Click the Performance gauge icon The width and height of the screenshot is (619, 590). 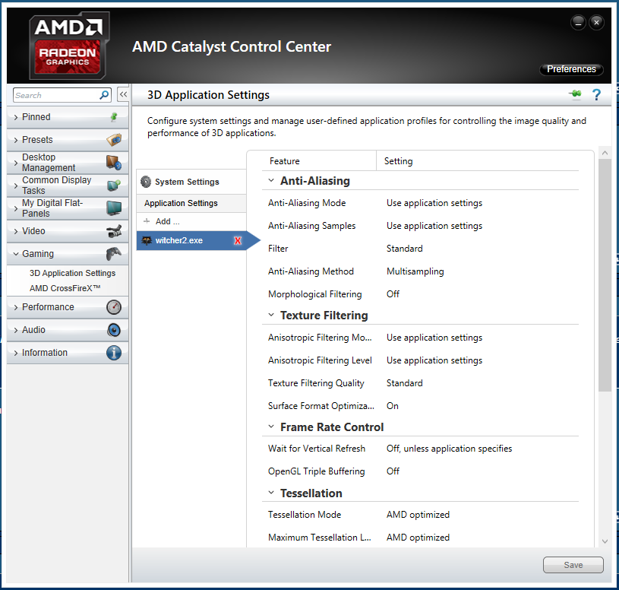(114, 307)
